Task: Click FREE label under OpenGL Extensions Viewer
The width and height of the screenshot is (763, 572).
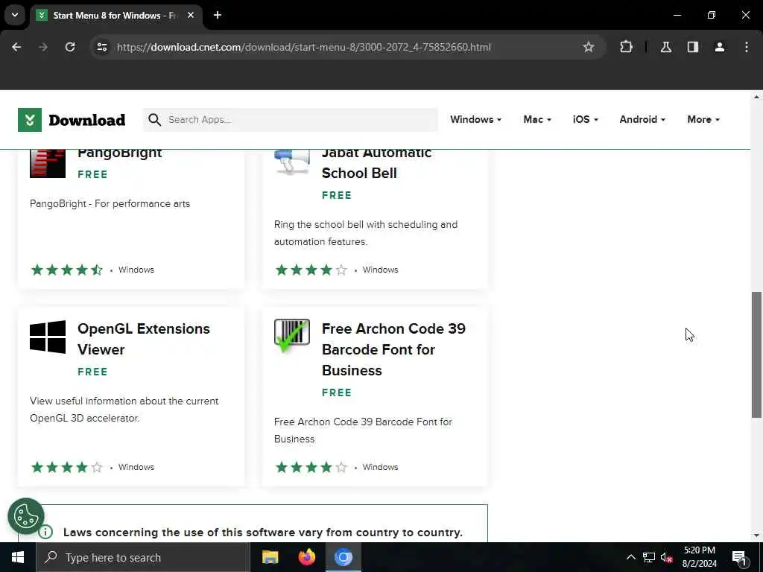Action: click(x=92, y=372)
